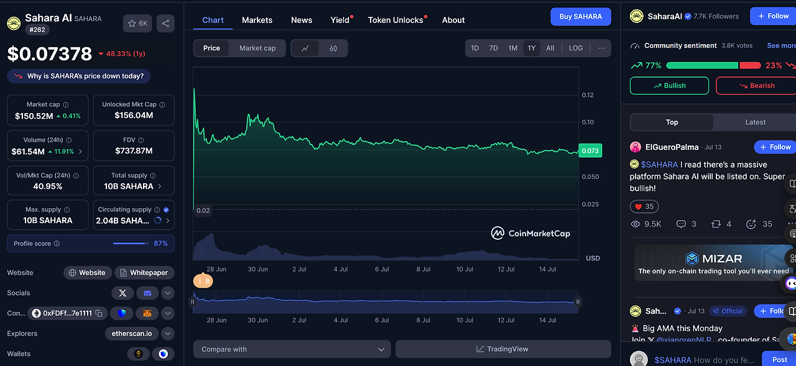Set chart range to 1Y

click(531, 48)
